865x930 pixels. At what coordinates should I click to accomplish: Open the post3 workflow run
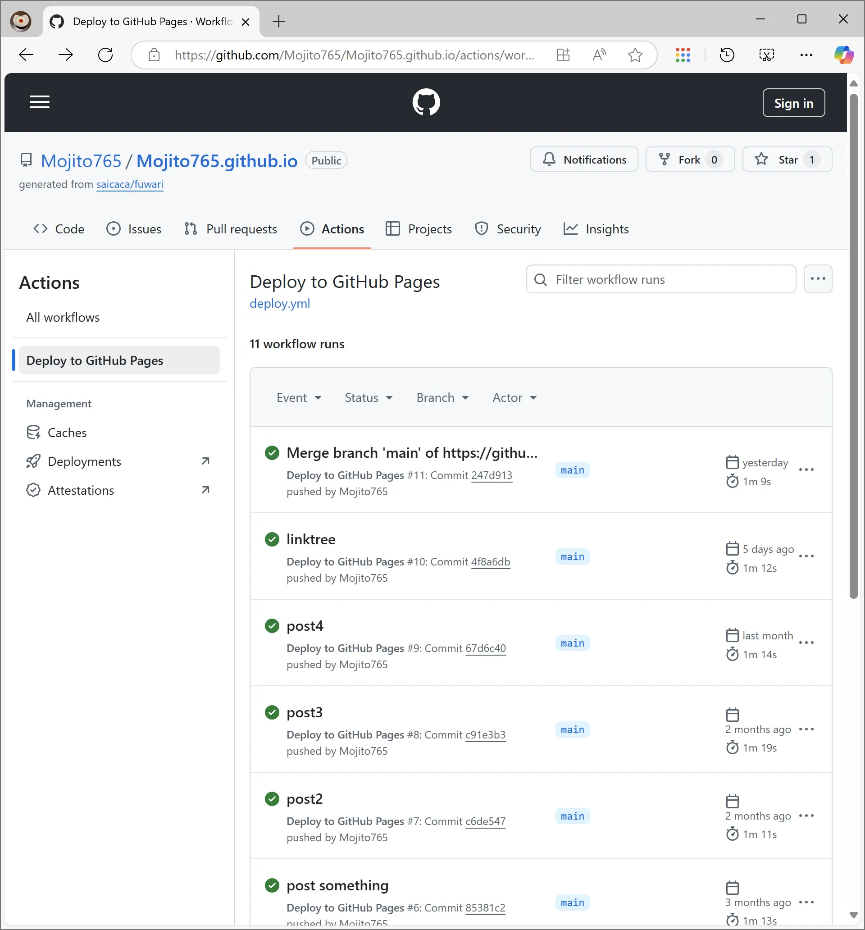[305, 712]
